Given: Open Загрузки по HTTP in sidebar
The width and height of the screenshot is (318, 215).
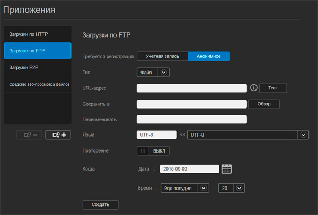Looking at the screenshot, I should [x=37, y=35].
